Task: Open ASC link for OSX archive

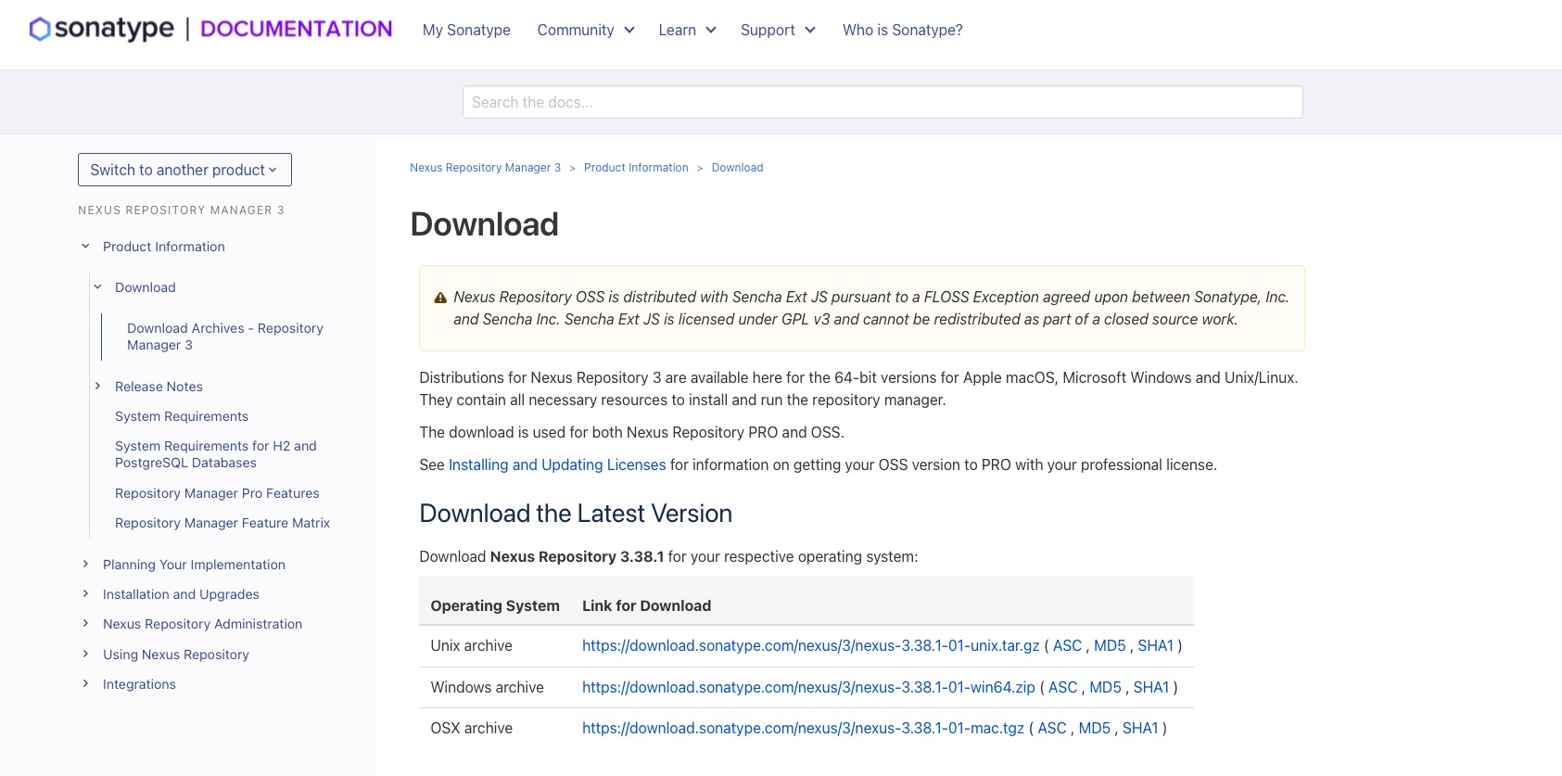Action: (x=1052, y=728)
